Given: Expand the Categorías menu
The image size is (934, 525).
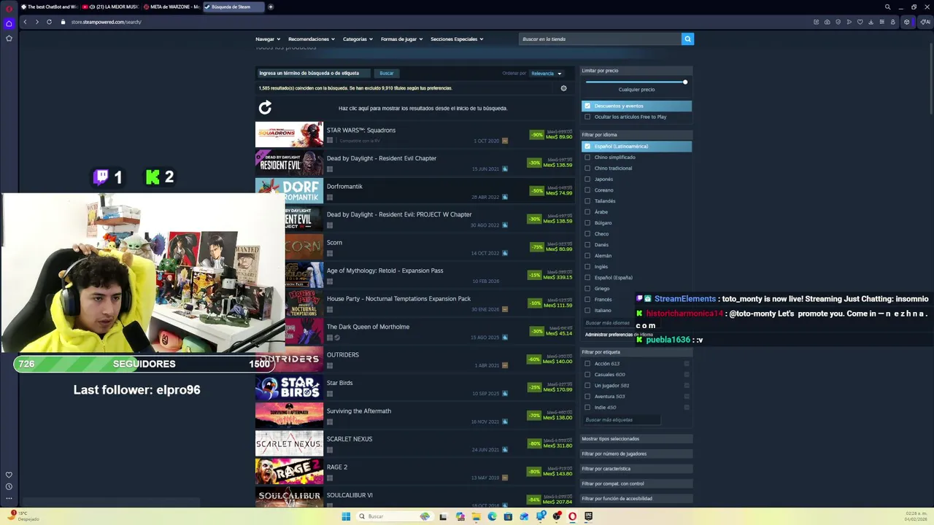Looking at the screenshot, I should pyautogui.click(x=358, y=39).
